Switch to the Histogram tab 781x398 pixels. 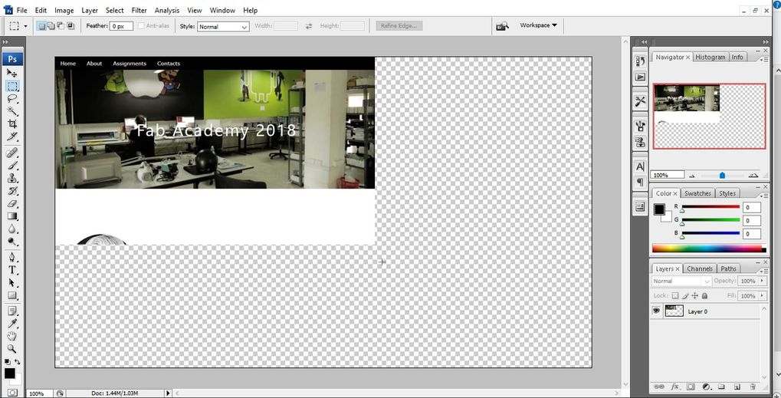point(710,58)
